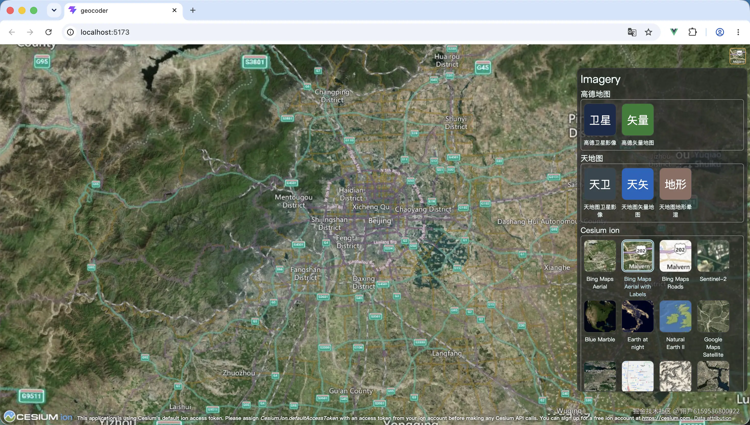Viewport: 750px width, 425px height.
Task: Open the https://cesium.com link
Action: coord(666,418)
